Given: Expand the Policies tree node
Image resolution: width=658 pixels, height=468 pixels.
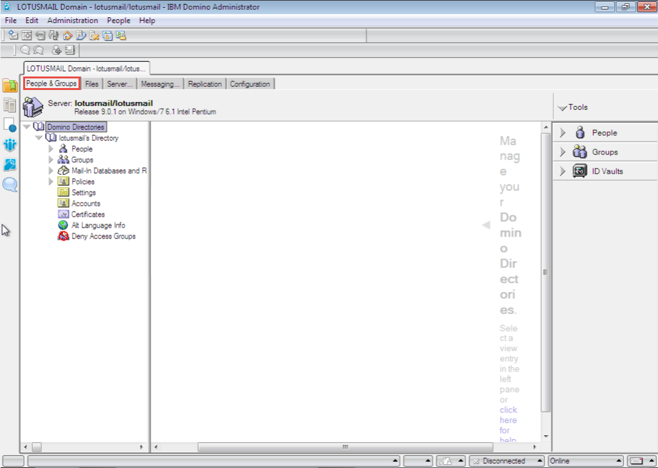Looking at the screenshot, I should tap(51, 181).
